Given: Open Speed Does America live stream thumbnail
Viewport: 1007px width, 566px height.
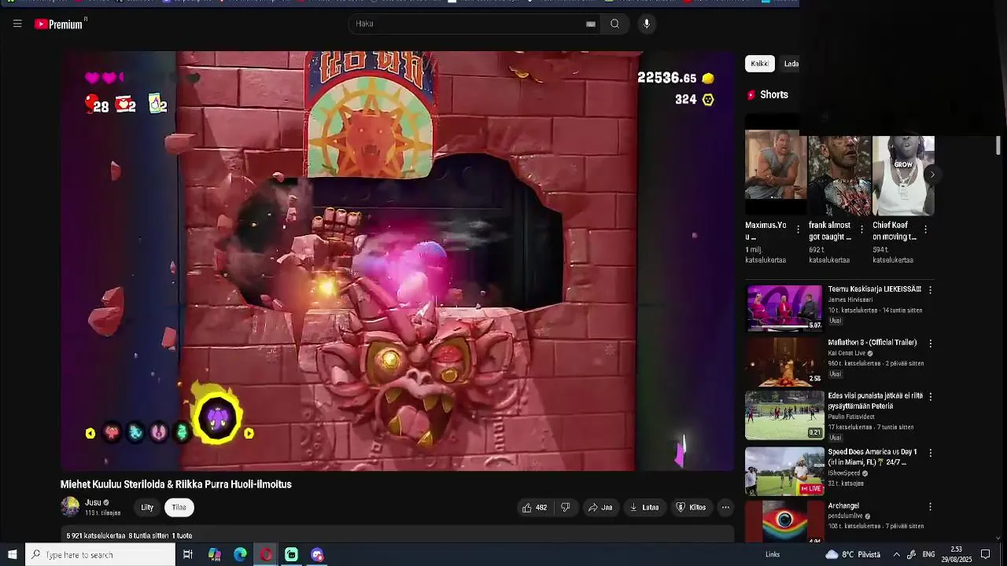Looking at the screenshot, I should point(784,471).
